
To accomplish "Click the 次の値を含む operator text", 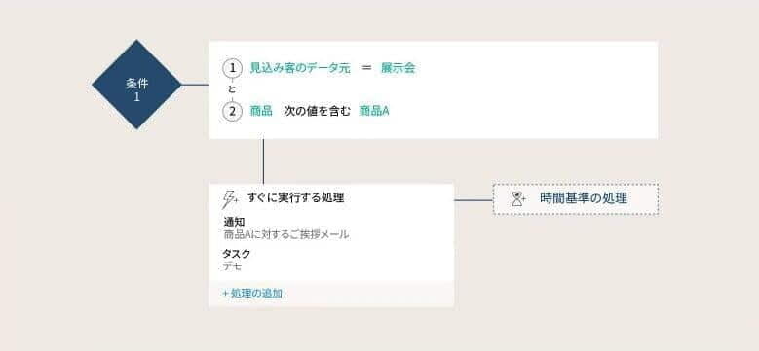I will click(x=317, y=111).
